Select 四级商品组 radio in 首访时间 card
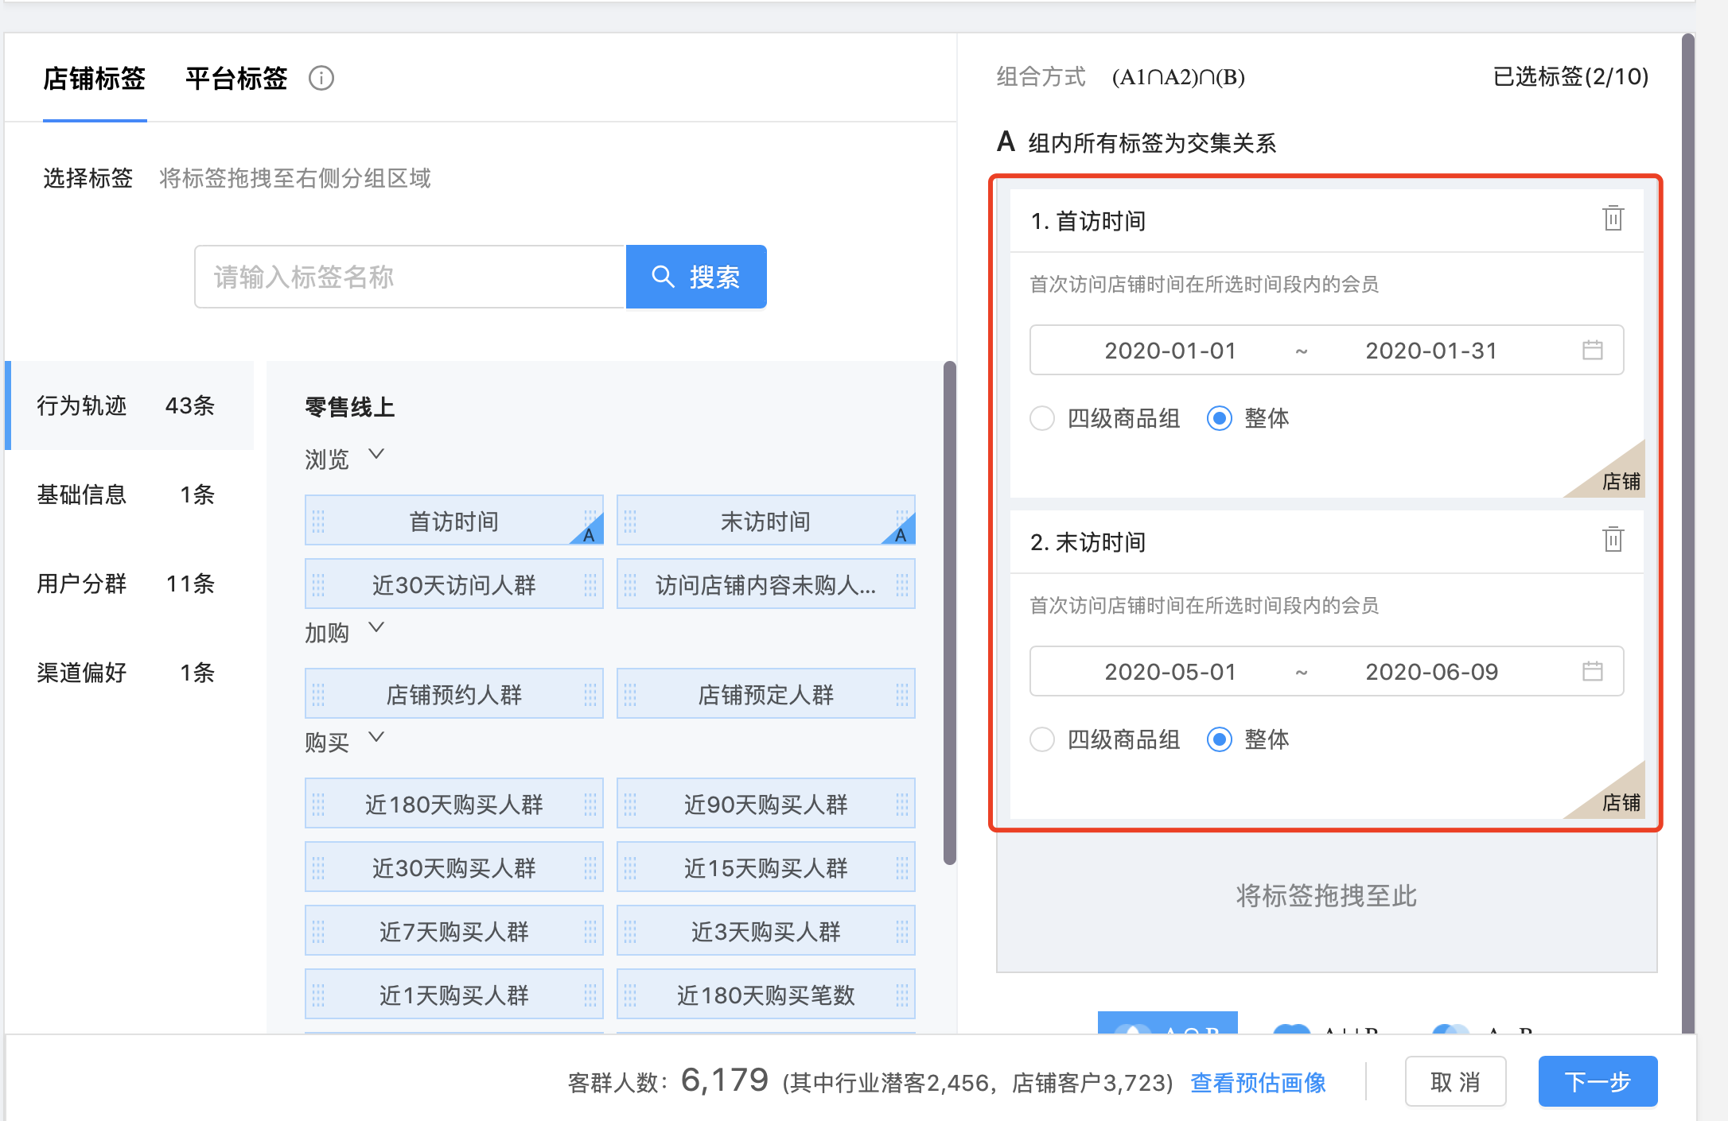1728x1121 pixels. click(x=1042, y=418)
